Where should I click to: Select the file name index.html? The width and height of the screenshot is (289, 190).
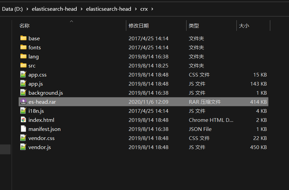tap(41, 120)
